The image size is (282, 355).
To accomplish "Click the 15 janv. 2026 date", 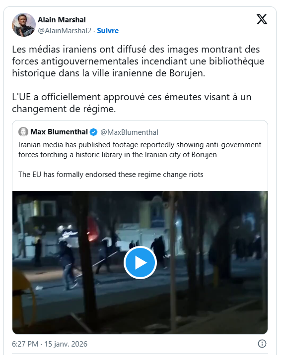I will click(x=66, y=344).
